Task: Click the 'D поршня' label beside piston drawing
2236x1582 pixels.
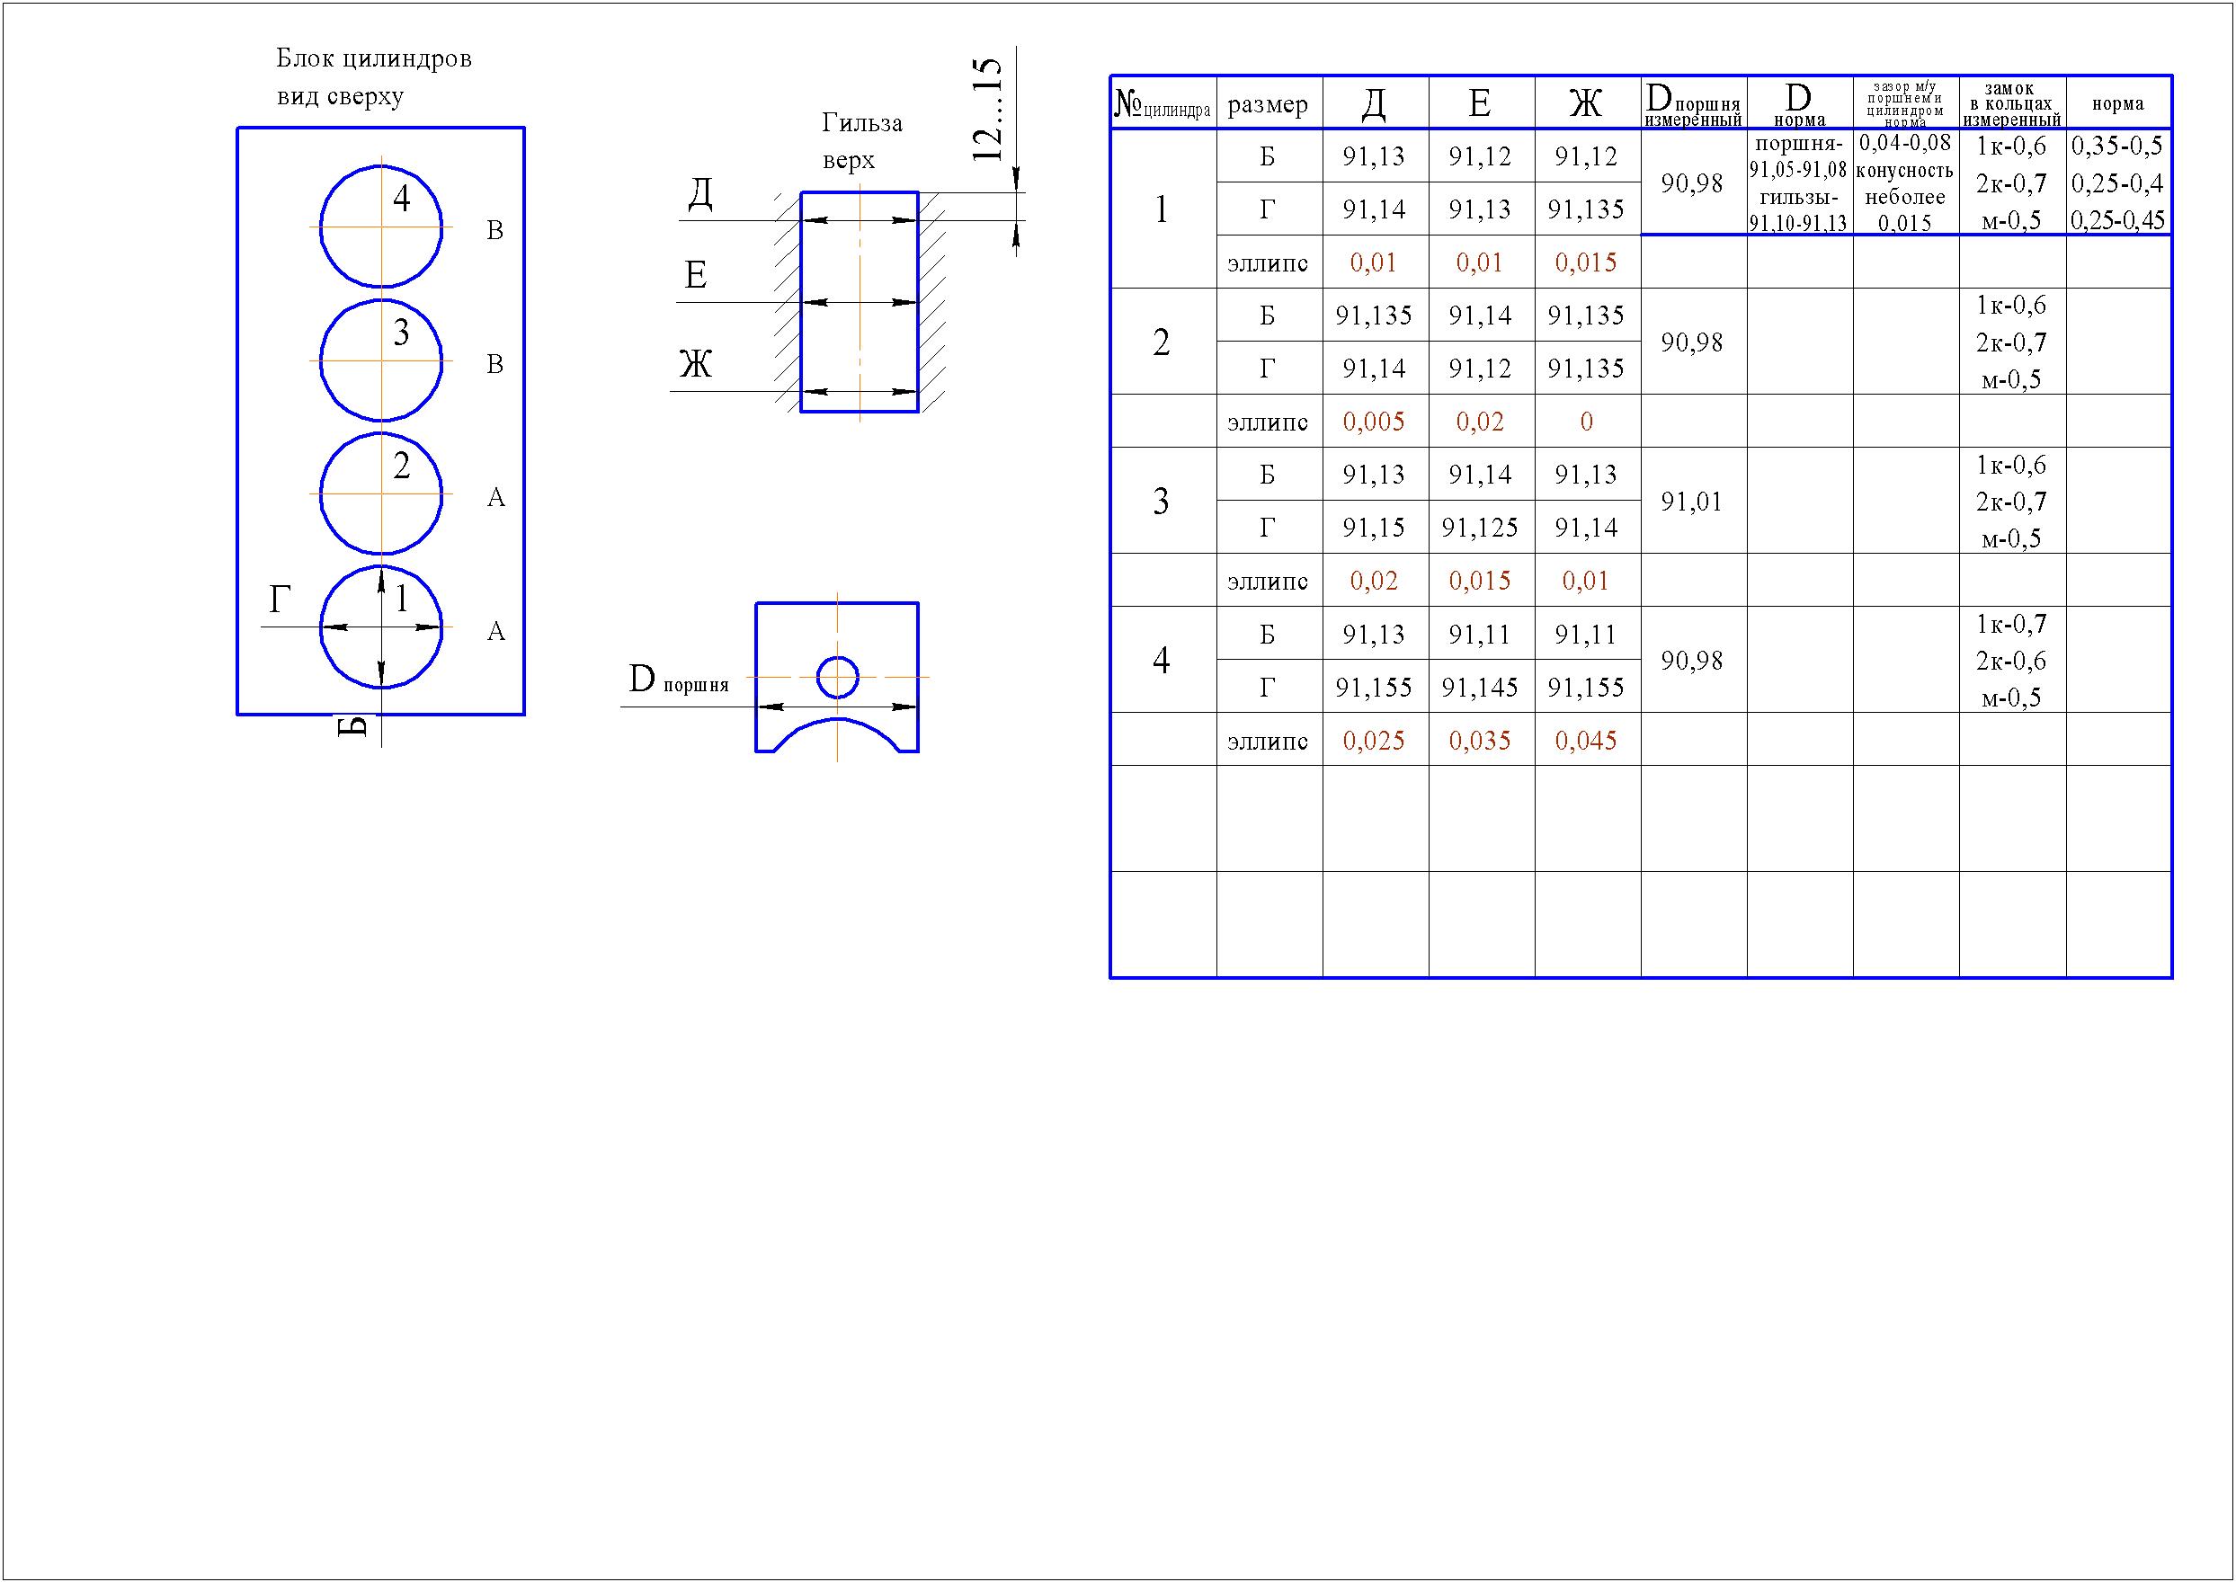Action: click(x=678, y=681)
